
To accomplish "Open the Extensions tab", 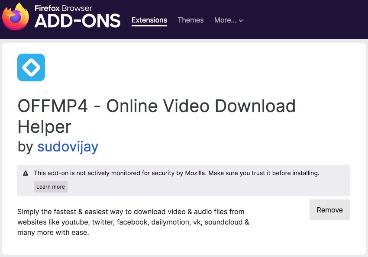I will pyautogui.click(x=149, y=20).
